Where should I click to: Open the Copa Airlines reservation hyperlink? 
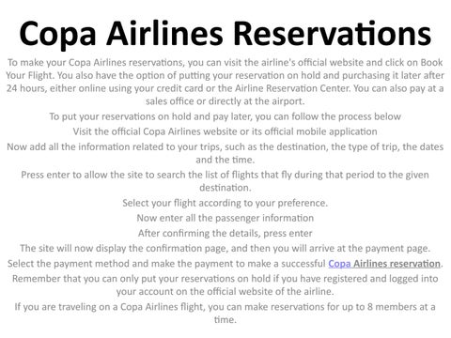(384, 264)
